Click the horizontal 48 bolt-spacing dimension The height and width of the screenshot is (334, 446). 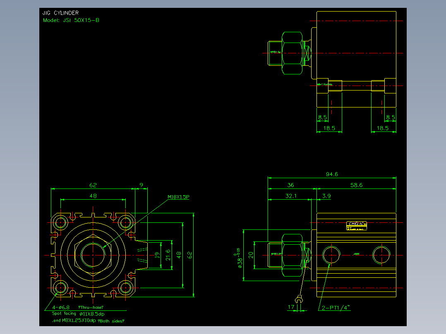click(93, 196)
